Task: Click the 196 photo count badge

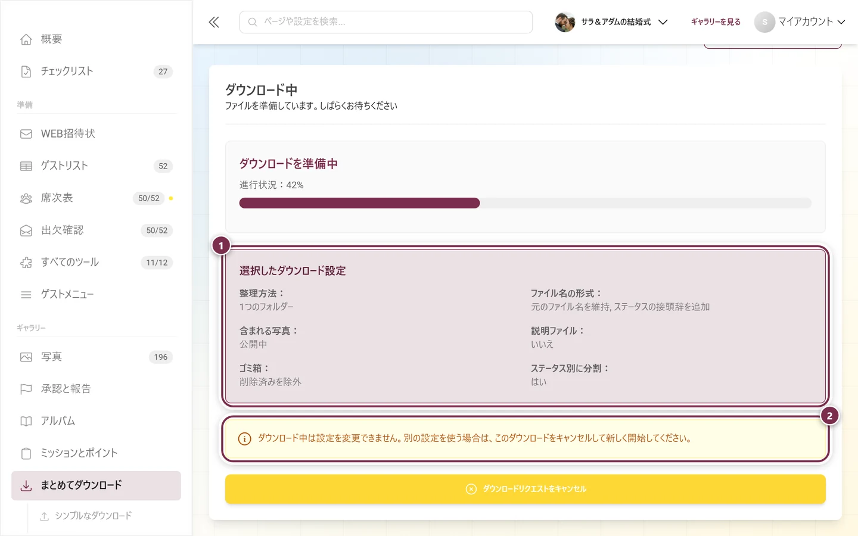Action: (x=161, y=357)
